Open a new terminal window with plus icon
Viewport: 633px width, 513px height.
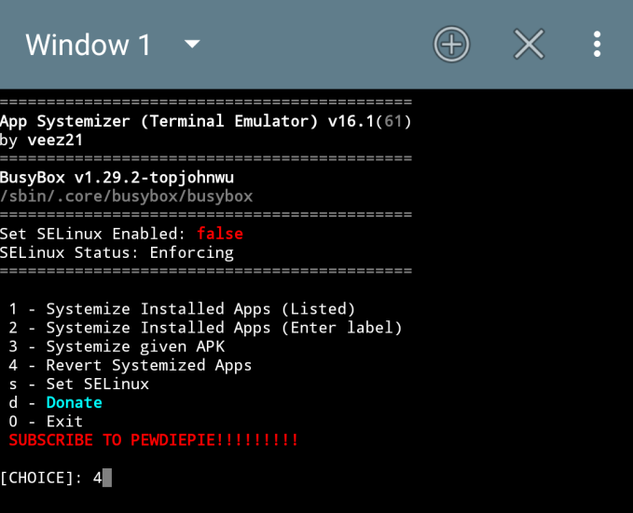click(x=451, y=44)
